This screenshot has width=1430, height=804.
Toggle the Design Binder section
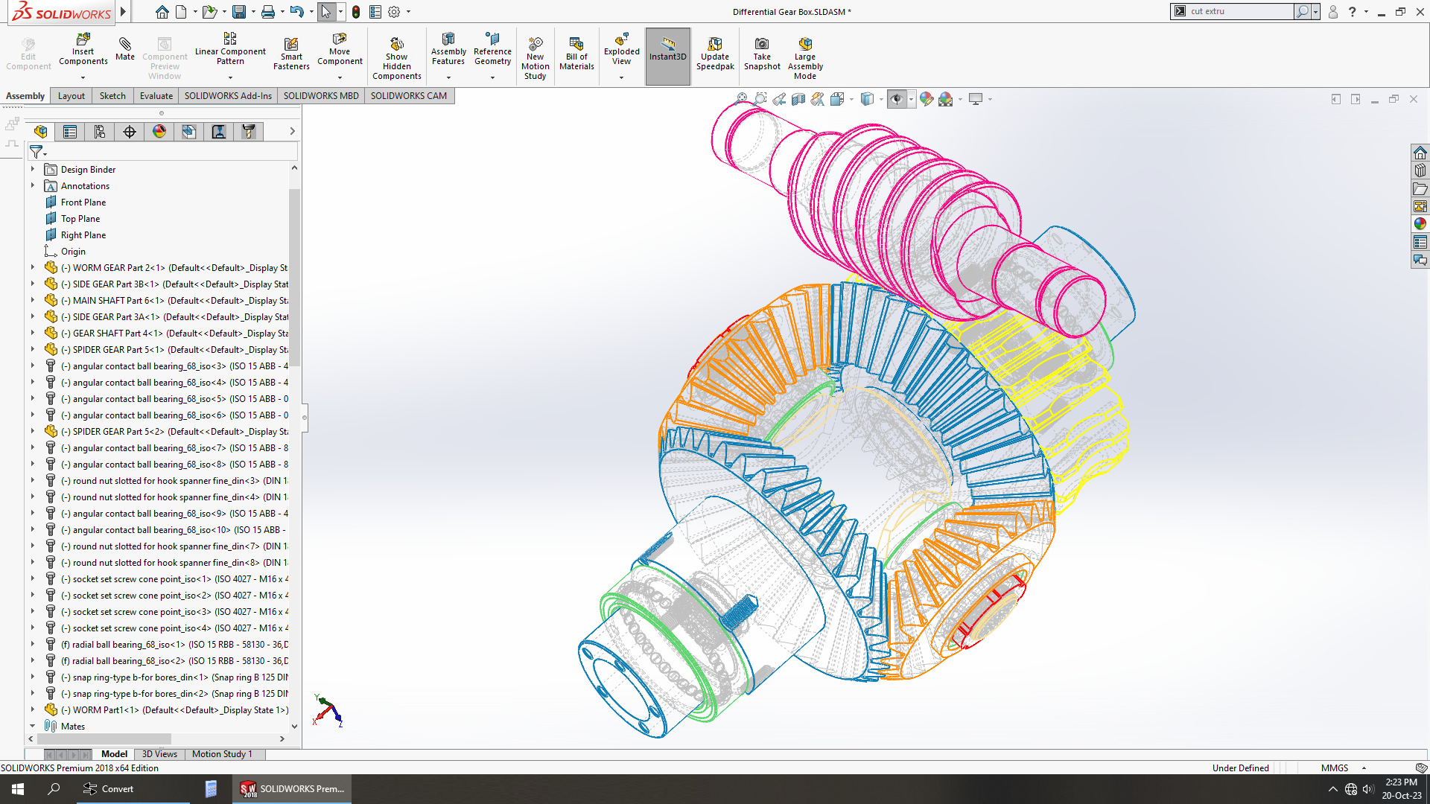33,169
